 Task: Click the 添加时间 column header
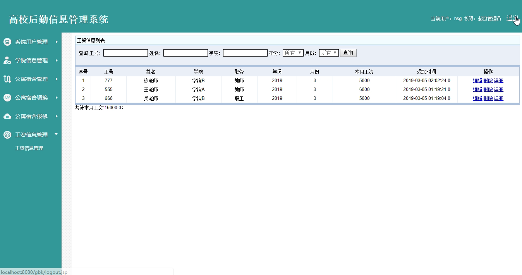tap(427, 72)
